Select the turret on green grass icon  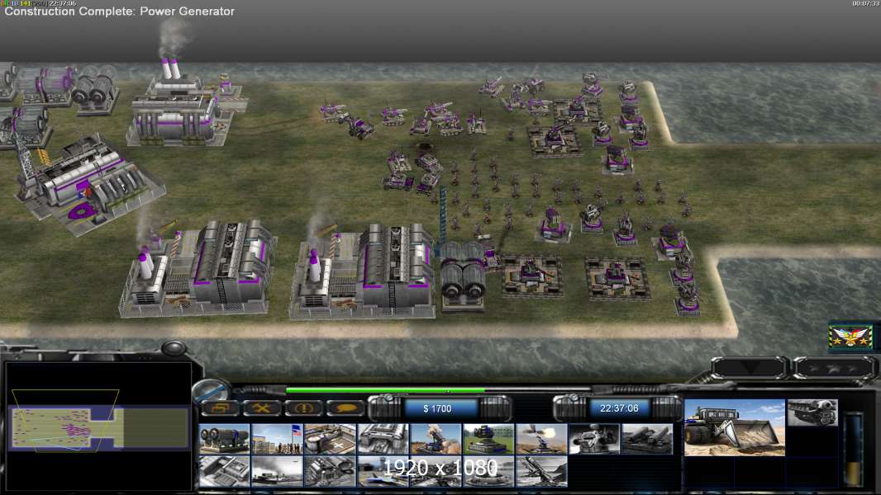click(488, 438)
